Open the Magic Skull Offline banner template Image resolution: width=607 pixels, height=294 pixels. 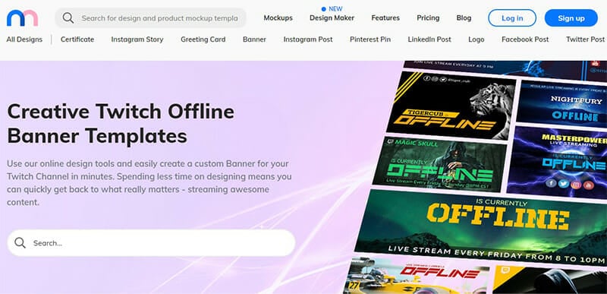pos(439,164)
